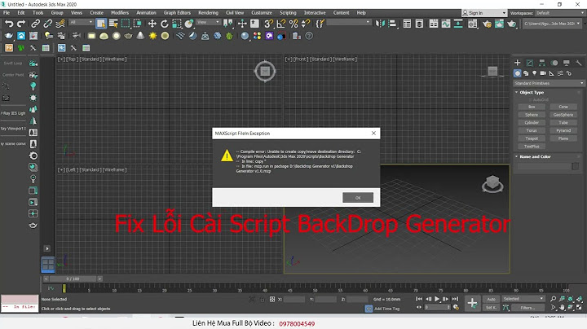Activate the Select Object tool
The image size is (587, 329).
pyautogui.click(x=101, y=24)
